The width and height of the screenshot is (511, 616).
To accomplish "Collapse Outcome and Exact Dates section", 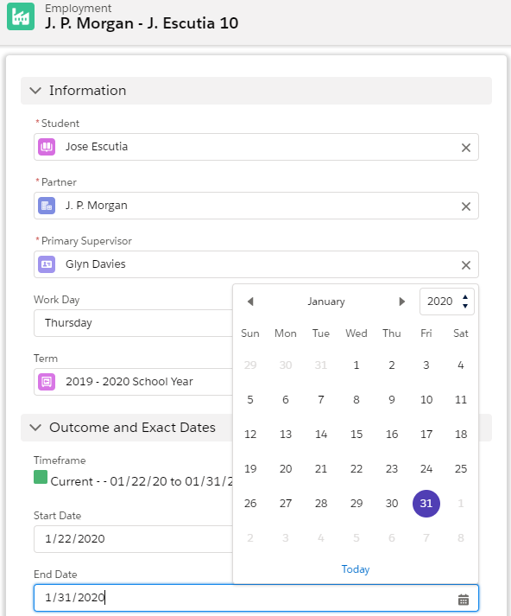I will pos(35,428).
